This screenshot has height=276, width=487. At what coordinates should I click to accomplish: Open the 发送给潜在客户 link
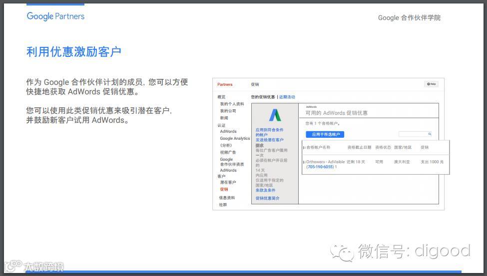[x=269, y=140]
